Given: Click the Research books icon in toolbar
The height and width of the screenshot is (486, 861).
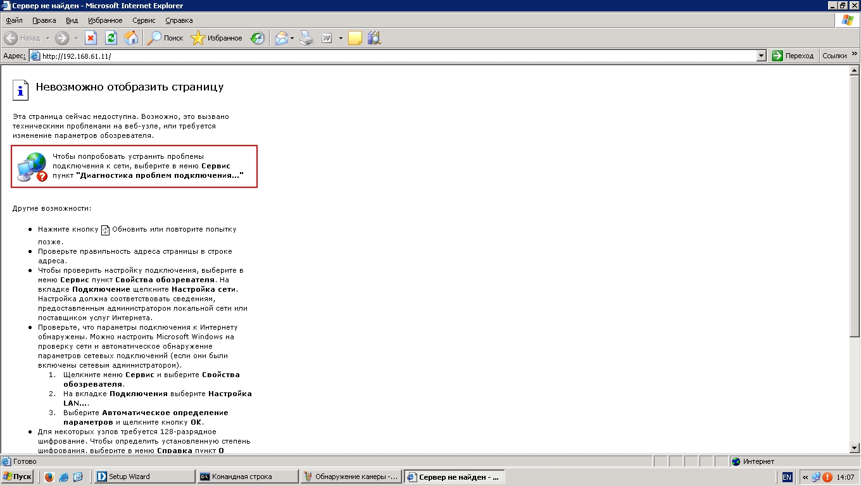Looking at the screenshot, I should coord(374,38).
